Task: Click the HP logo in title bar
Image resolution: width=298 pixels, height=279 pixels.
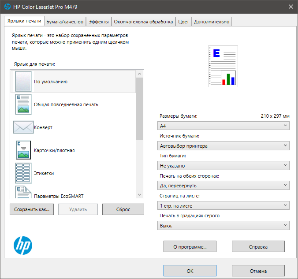Action: [x=7, y=7]
